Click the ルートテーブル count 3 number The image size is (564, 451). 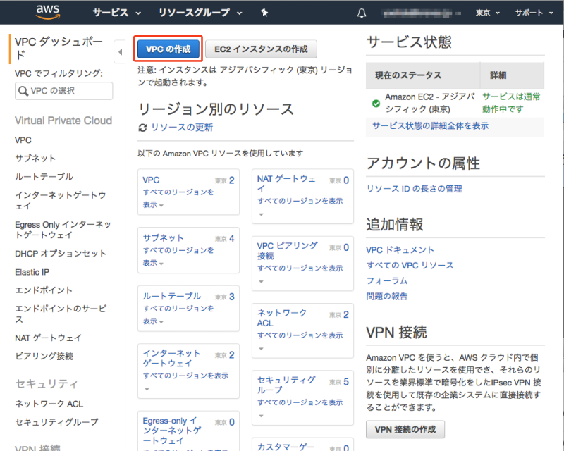(232, 297)
